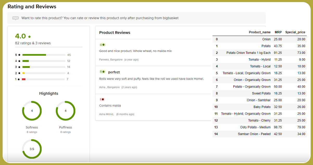Click the Product Reviews heading
The width and height of the screenshot is (313, 165).
pyautogui.click(x=115, y=33)
